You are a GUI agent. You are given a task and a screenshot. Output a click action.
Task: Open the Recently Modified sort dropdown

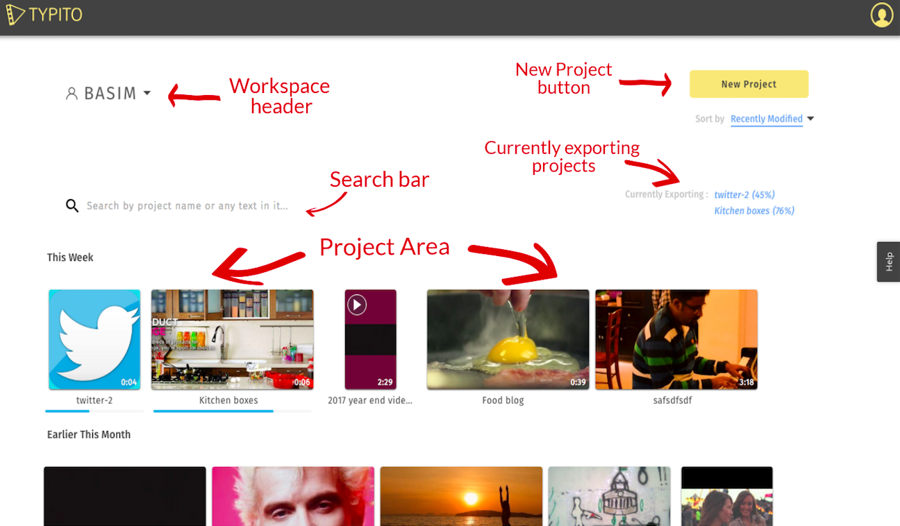(x=772, y=119)
